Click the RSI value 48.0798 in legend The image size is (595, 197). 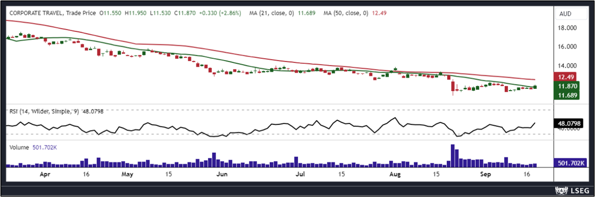(x=92, y=111)
